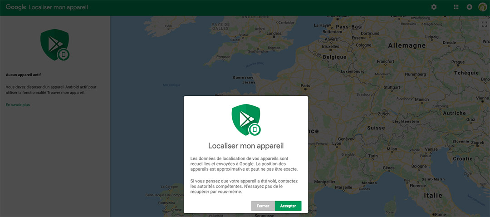Click the Francfort label on the map
This screenshot has width=490, height=217.
pyautogui.click(x=385, y=62)
